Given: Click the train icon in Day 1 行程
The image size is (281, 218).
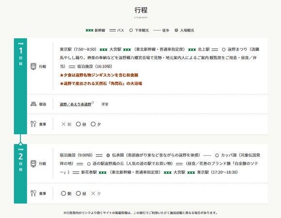Looking at the screenshot, I should [x=33, y=66].
